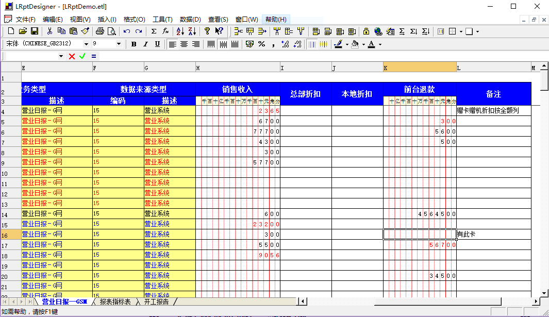Click the currency style icon
This screenshot has height=317, width=549.
click(x=249, y=44)
